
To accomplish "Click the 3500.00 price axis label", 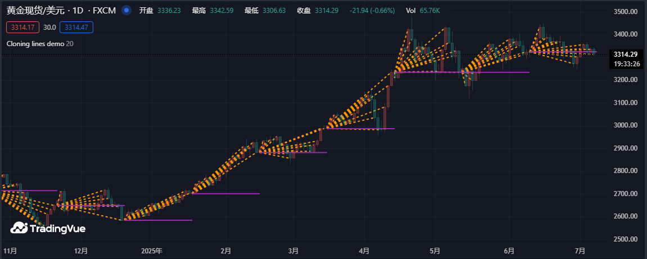I will pyautogui.click(x=625, y=12).
